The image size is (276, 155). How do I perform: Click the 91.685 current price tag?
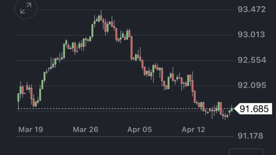254,109
